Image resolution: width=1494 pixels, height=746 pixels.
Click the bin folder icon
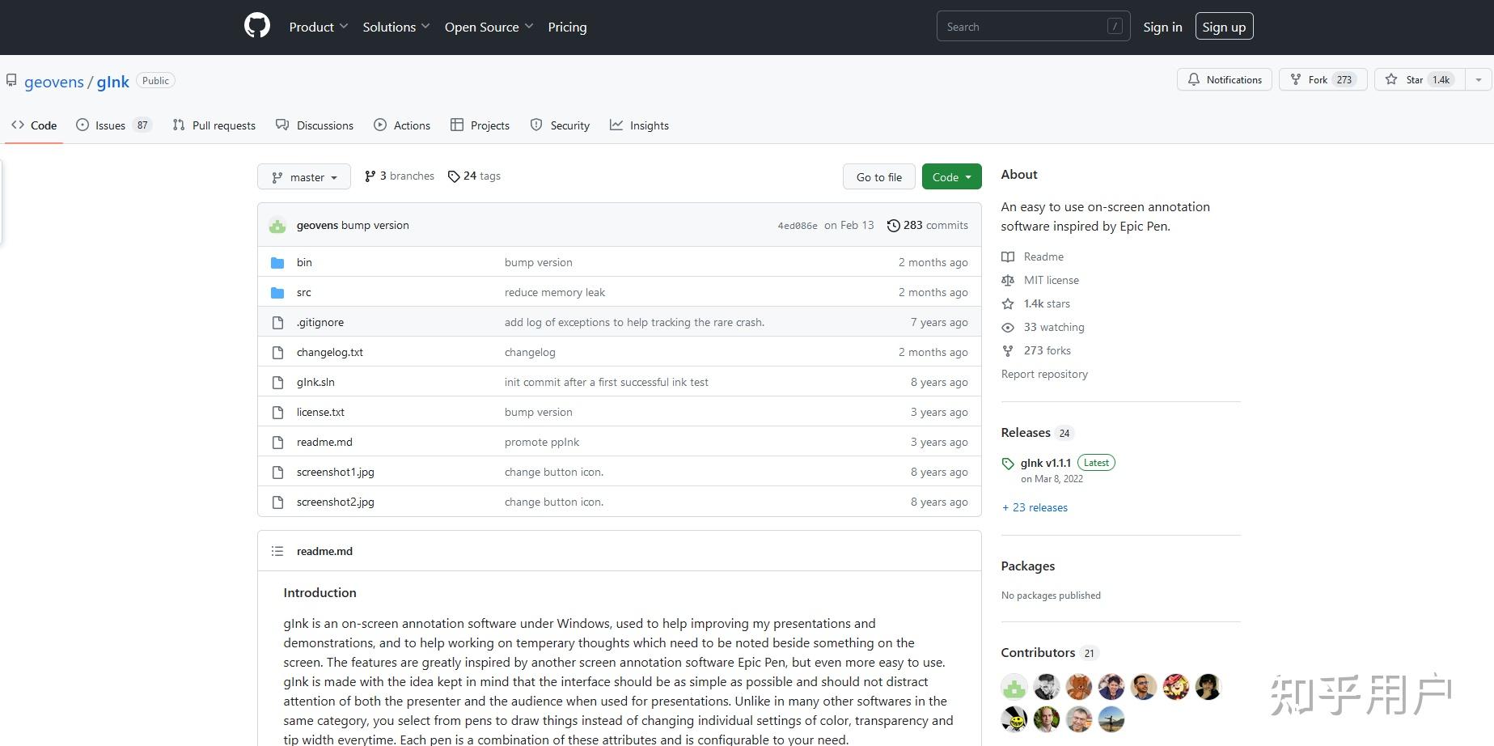[277, 263]
